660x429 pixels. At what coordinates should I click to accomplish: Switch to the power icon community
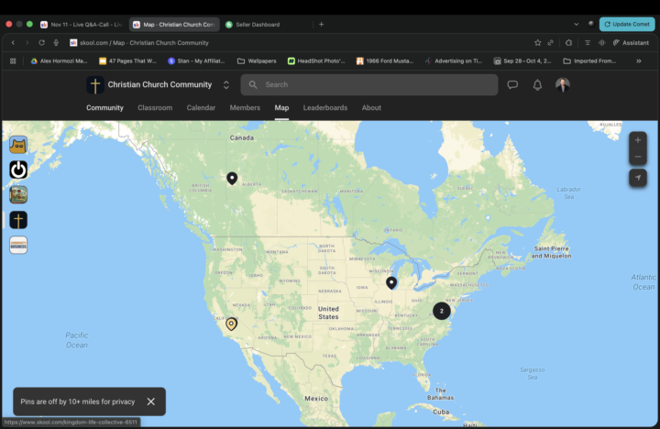pos(18,170)
